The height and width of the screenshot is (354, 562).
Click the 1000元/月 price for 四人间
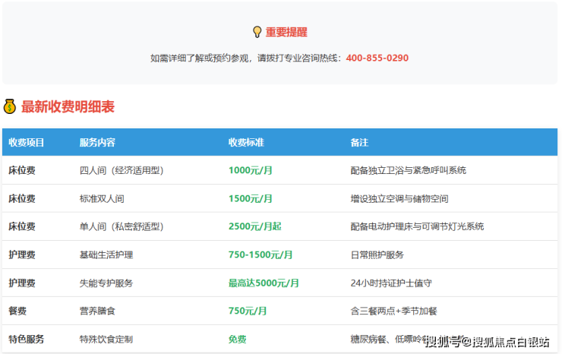250,170
